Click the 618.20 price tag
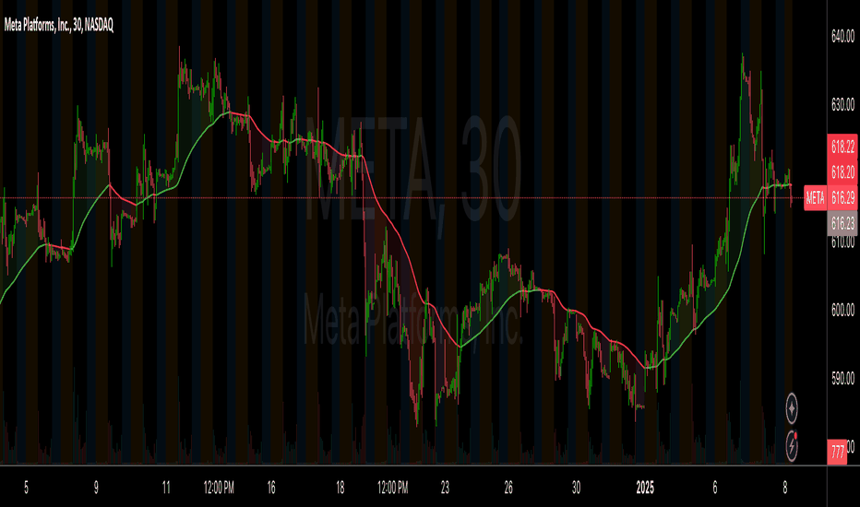 coord(842,172)
